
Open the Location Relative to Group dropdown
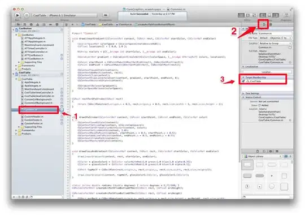click(x=275, y=43)
